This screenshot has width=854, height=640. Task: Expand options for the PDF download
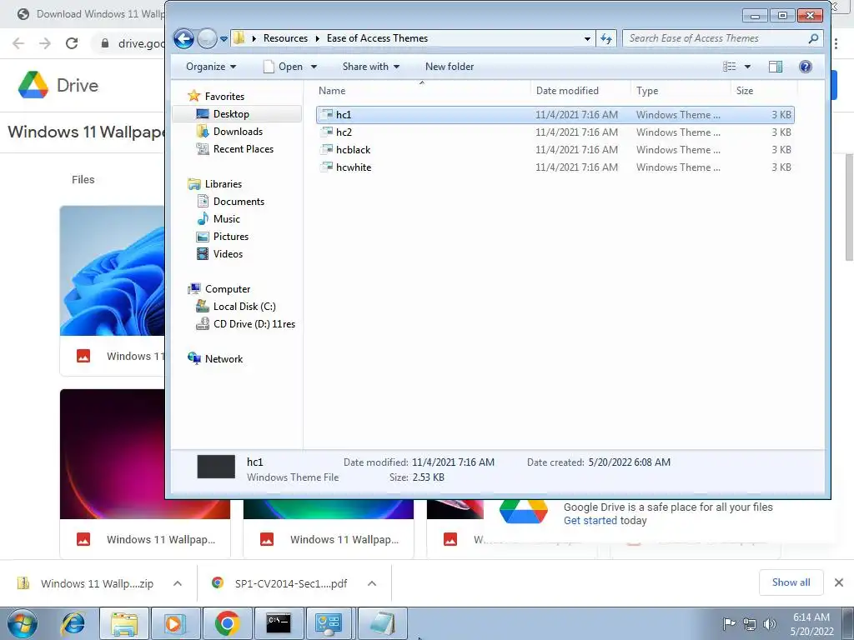pyautogui.click(x=372, y=583)
